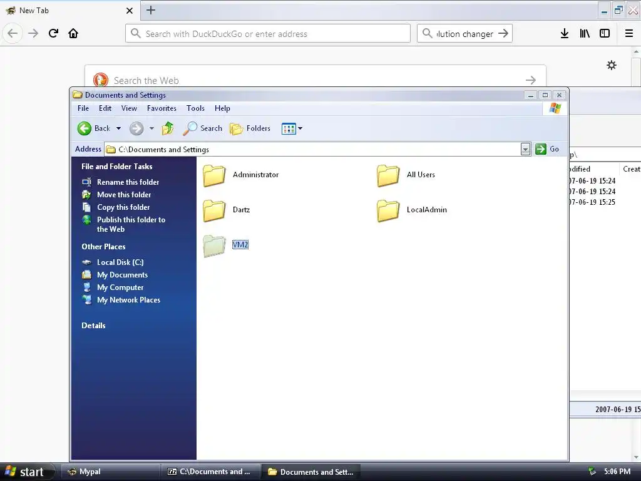Open the Search magnifier in Explorer toolbar
Image resolution: width=641 pixels, height=481 pixels.
[x=202, y=128]
